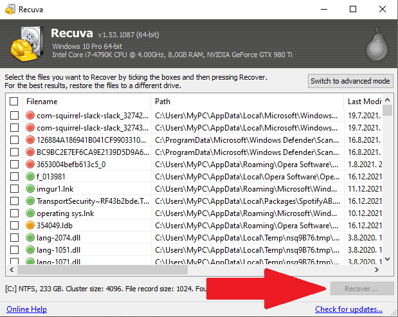Image resolution: width=398 pixels, height=317 pixels.
Task: Click Switch to advanced mode button
Action: [350, 81]
